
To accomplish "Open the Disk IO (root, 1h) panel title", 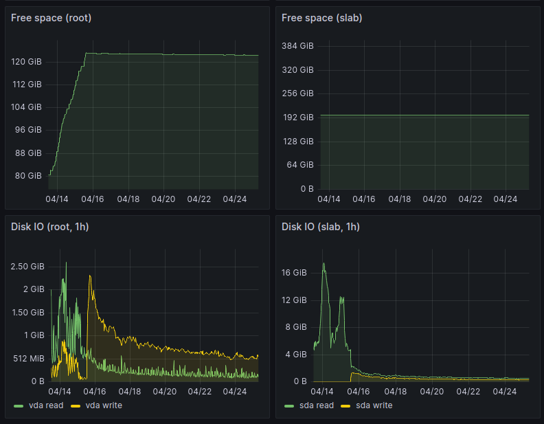I will point(49,227).
